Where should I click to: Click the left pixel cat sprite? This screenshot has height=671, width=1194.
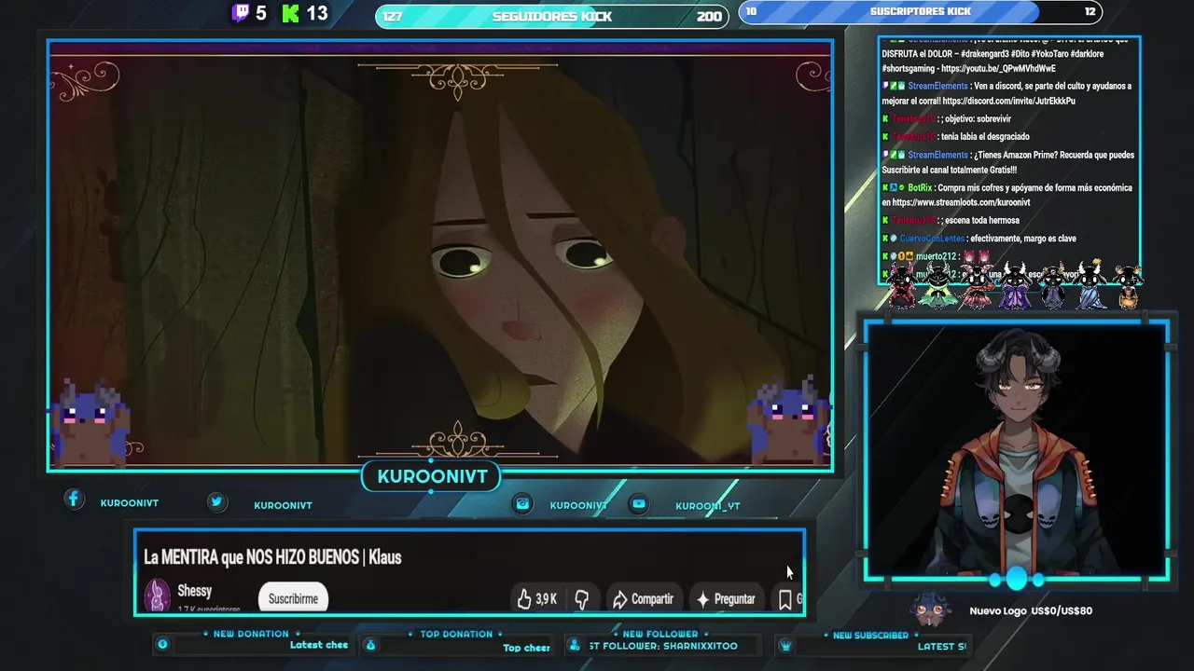[90, 422]
